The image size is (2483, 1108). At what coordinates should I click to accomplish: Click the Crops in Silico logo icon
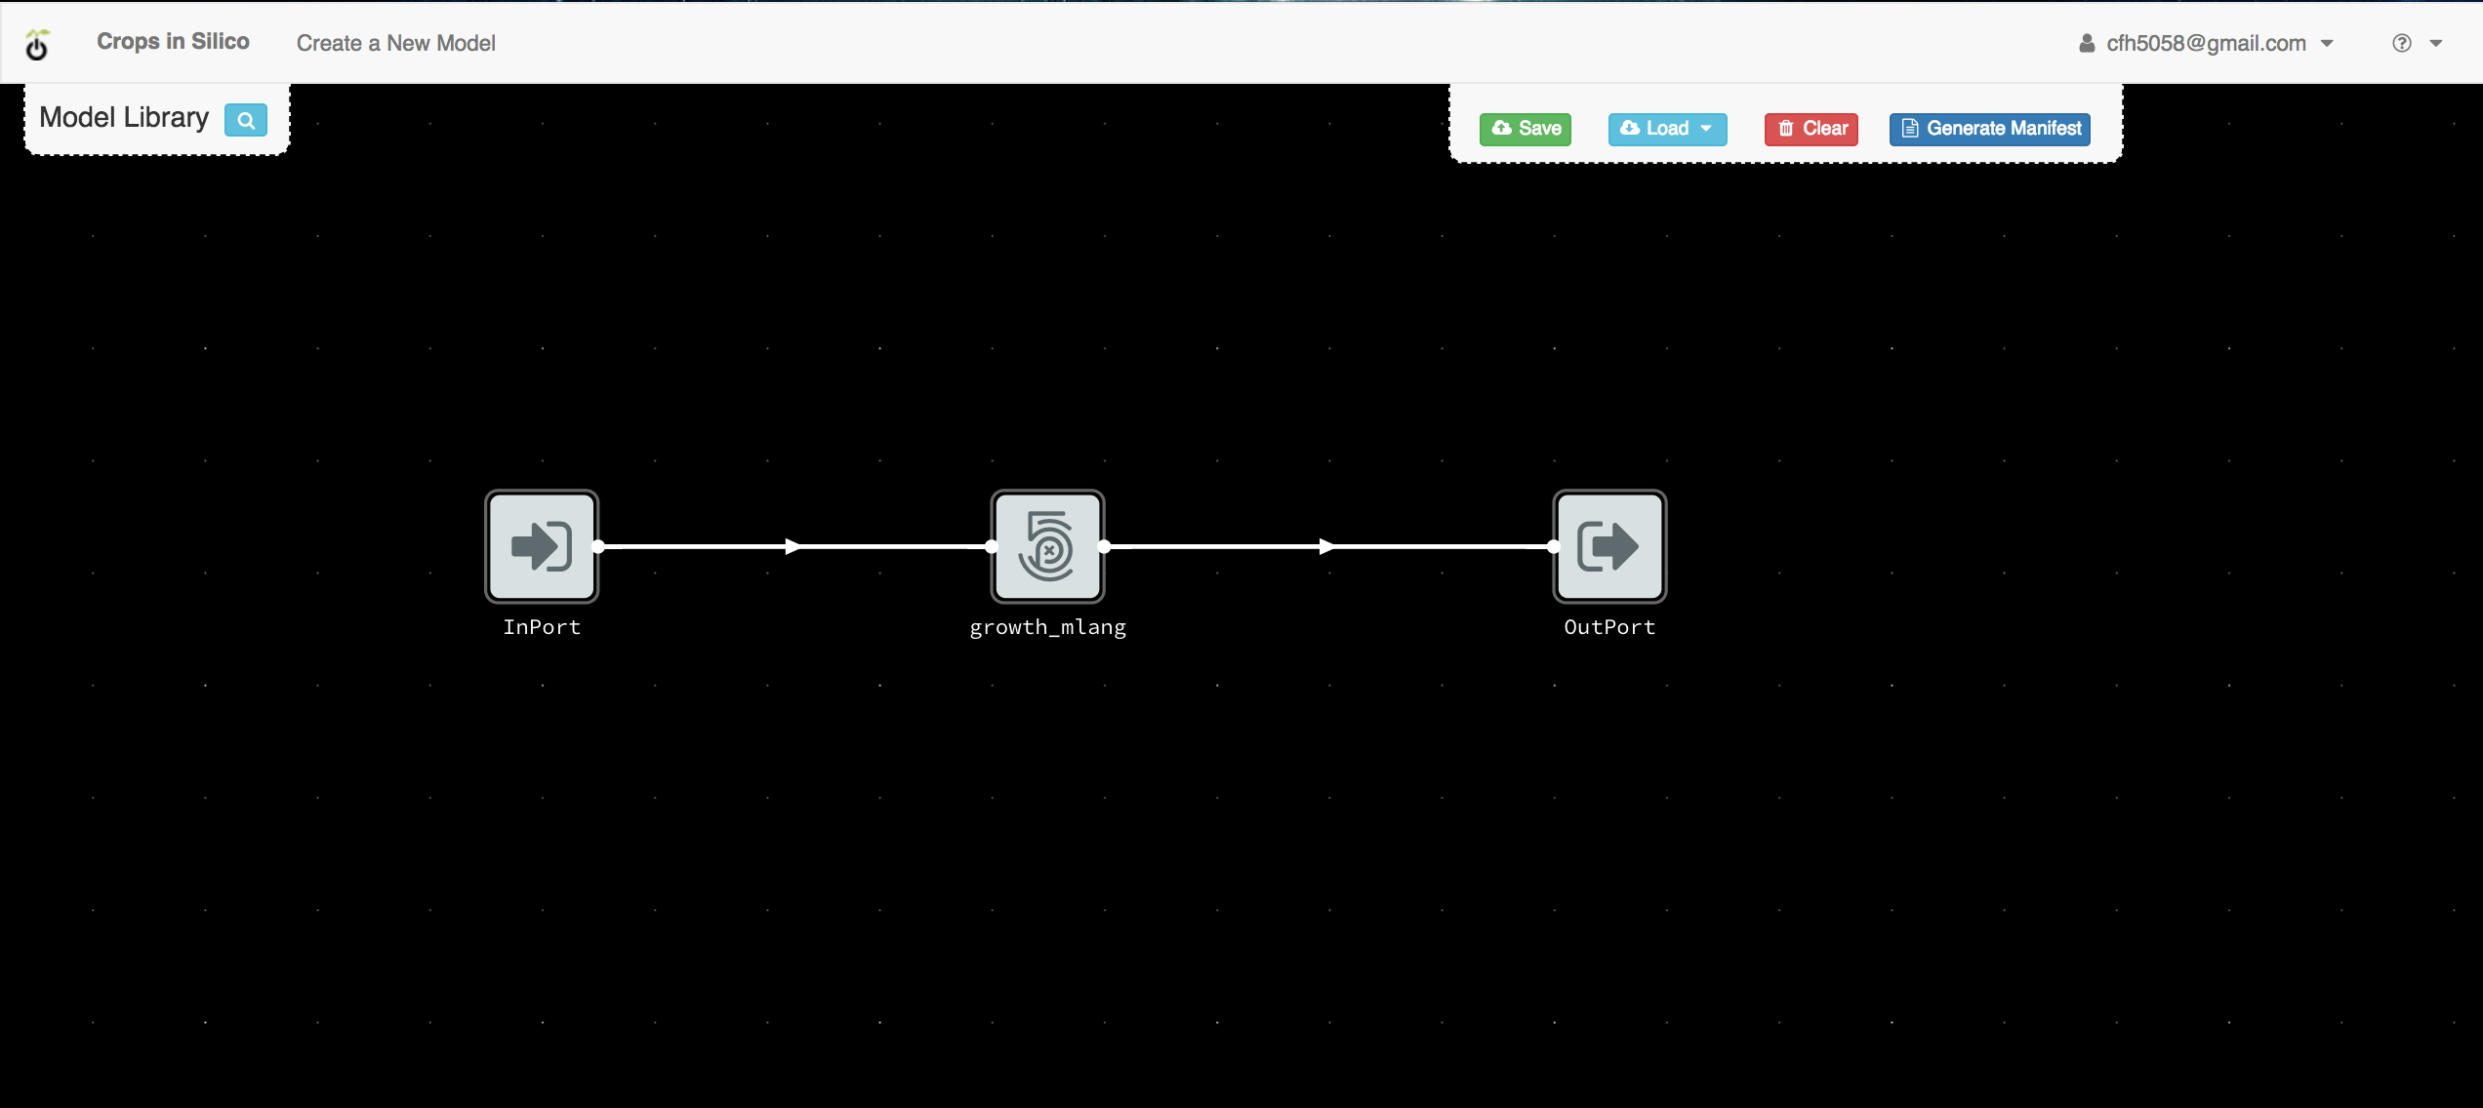tap(40, 43)
